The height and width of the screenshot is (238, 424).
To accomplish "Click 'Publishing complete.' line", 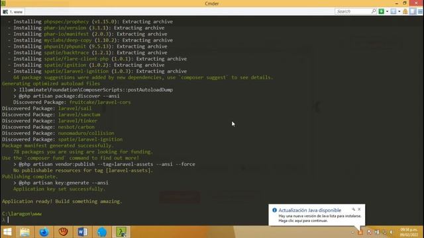I will pos(30,177).
